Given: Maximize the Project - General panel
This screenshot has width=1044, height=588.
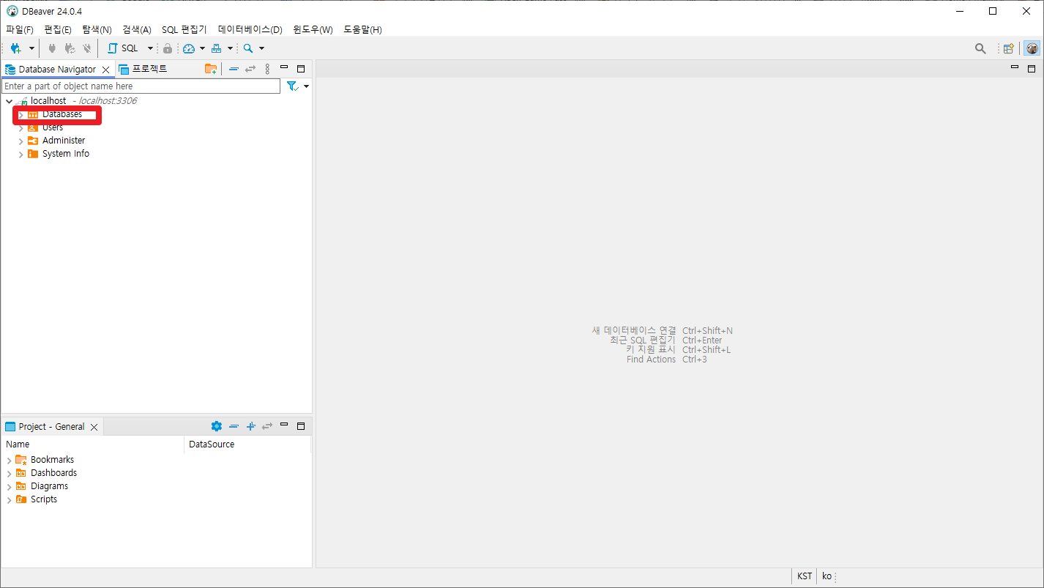Looking at the screenshot, I should click(x=301, y=426).
